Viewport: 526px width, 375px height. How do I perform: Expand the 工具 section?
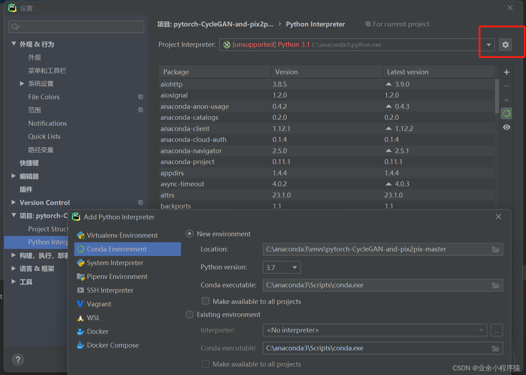13,281
